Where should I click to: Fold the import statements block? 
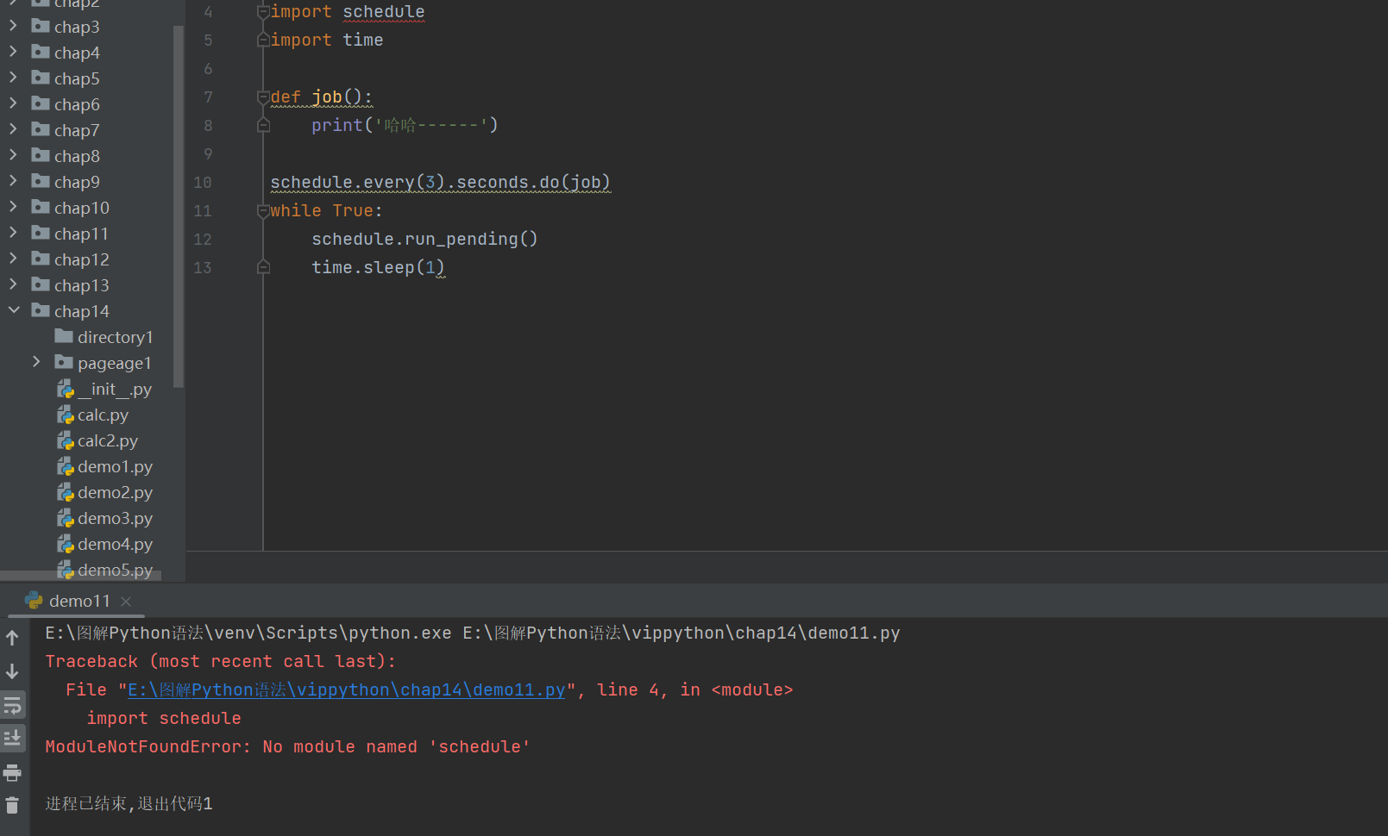(x=263, y=12)
